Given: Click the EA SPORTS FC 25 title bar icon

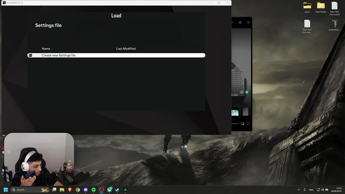Looking at the screenshot, I should click(x=4, y=3).
